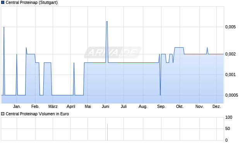
Task: Click the 'Okt.' month axis label
Action: 180,106
